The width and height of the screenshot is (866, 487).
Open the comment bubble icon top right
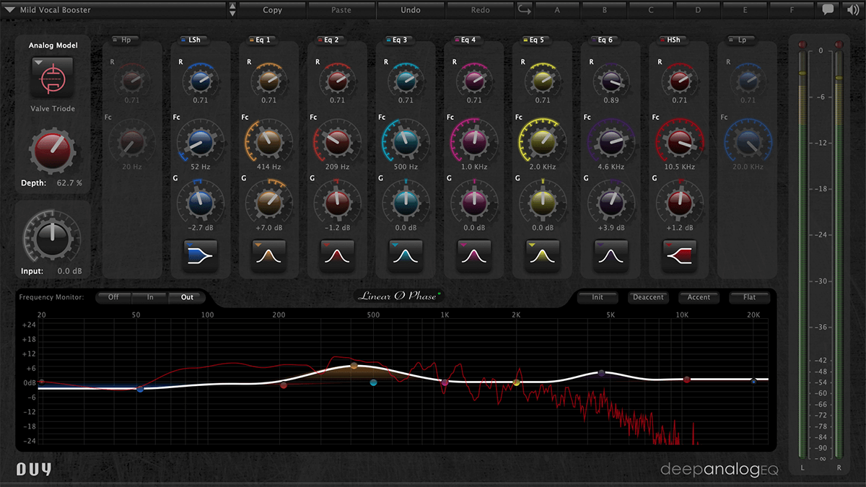click(x=827, y=9)
